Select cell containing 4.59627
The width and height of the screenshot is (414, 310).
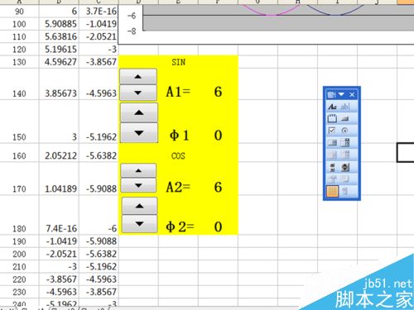click(x=59, y=62)
